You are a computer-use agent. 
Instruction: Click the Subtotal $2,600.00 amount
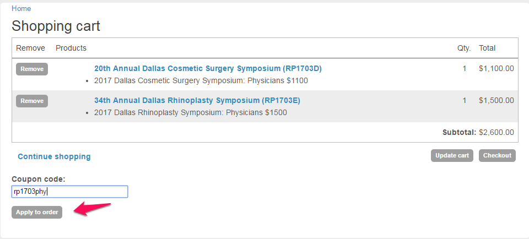(496, 132)
